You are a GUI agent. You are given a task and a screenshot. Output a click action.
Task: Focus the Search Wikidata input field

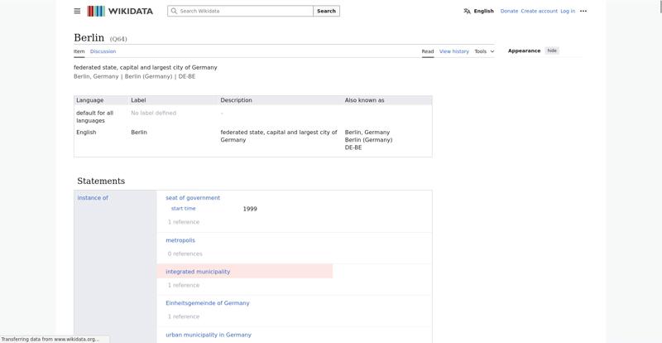[x=240, y=11]
